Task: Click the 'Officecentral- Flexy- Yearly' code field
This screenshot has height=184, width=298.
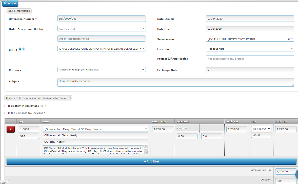Action: coord(95,135)
